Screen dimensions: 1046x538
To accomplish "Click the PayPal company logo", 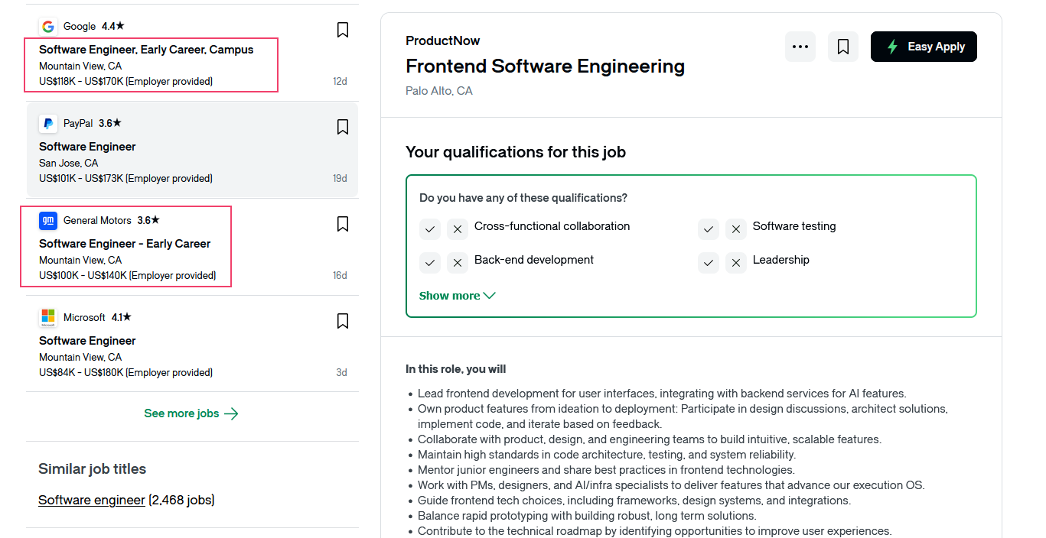I will 48,123.
